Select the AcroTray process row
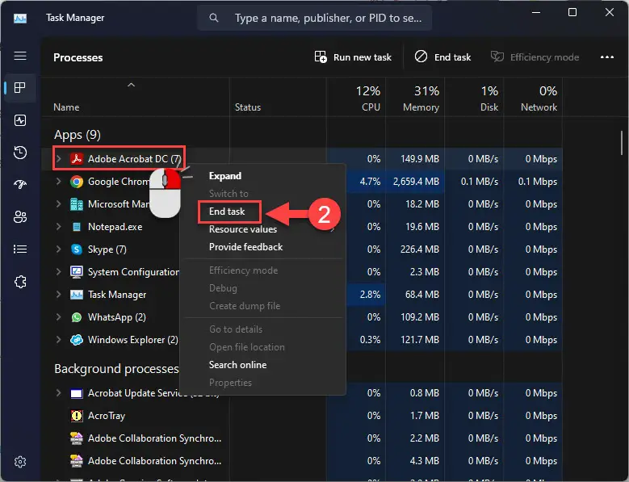The image size is (629, 482). (302, 416)
